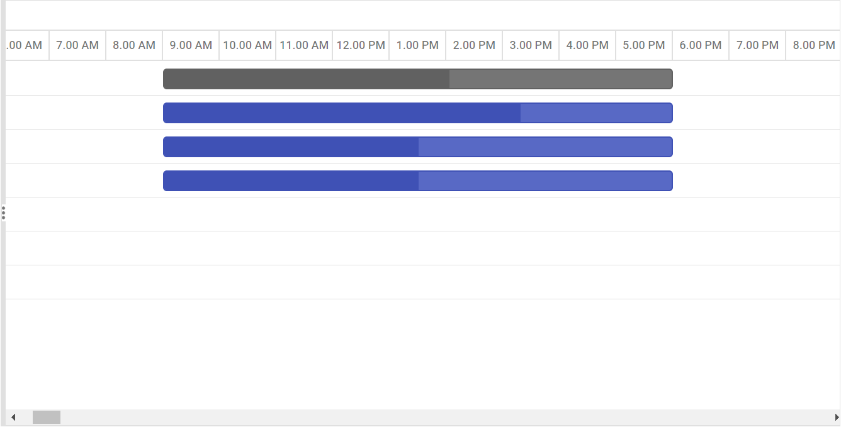Click the scroll right arrow on horizontal scrollbar
Image resolution: width=841 pixels, height=427 pixels.
tap(837, 417)
